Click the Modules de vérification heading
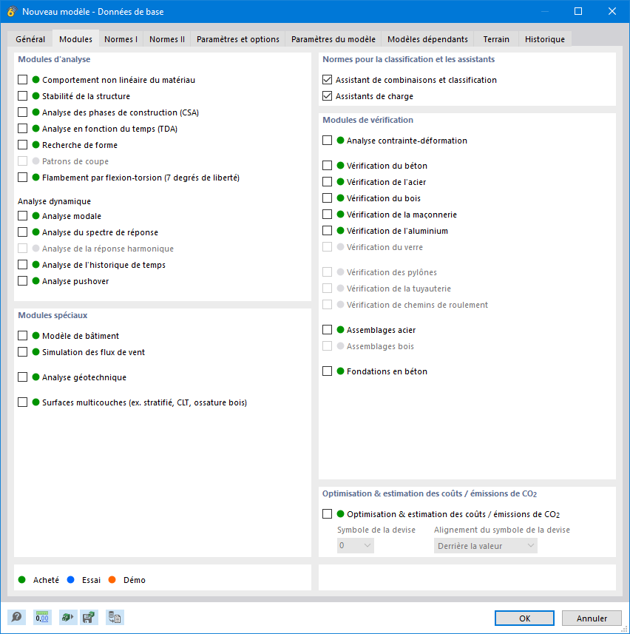Viewport: 630px width, 634px height. [367, 120]
